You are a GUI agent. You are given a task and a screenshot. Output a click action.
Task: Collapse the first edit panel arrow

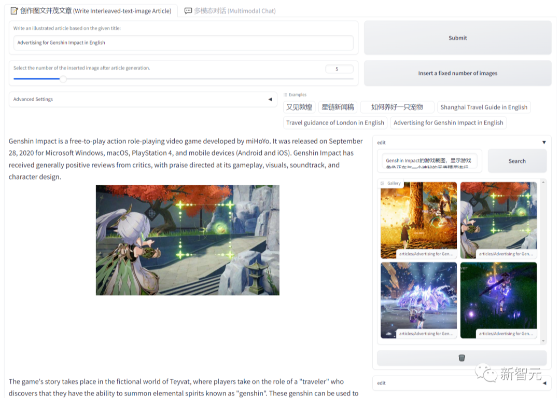point(544,143)
